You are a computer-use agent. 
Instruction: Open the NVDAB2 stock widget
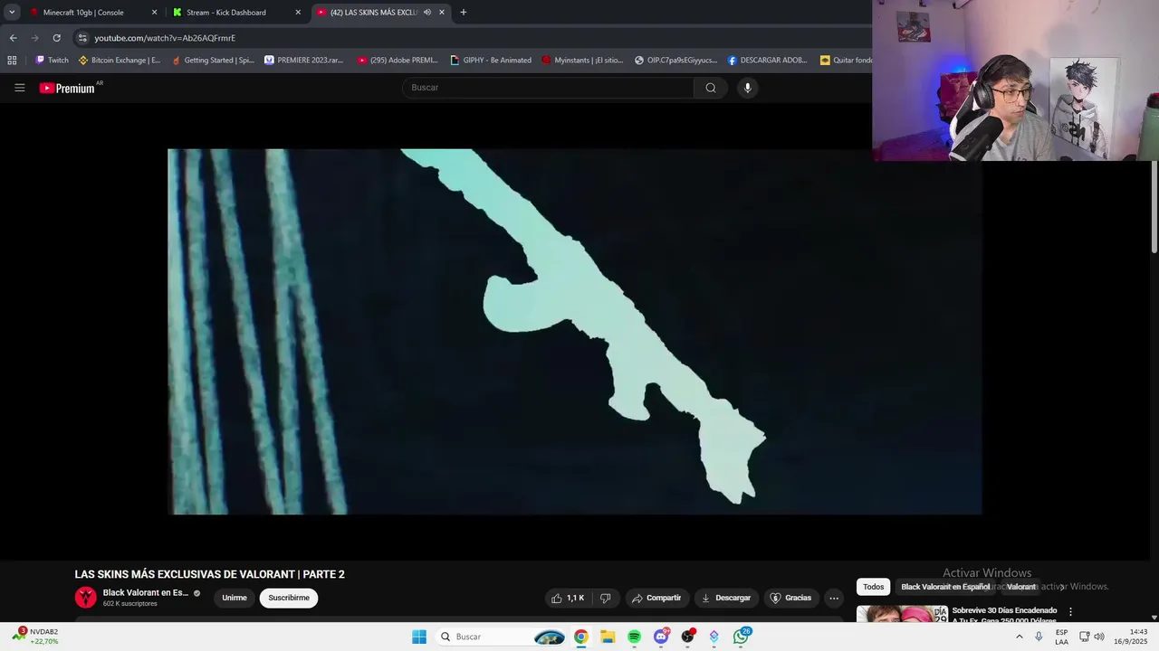click(x=36, y=637)
